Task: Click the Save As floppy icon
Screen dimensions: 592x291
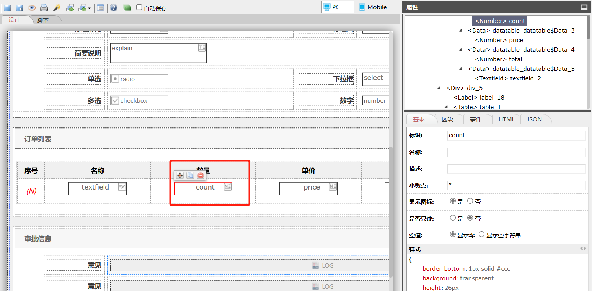Action: 20,8
